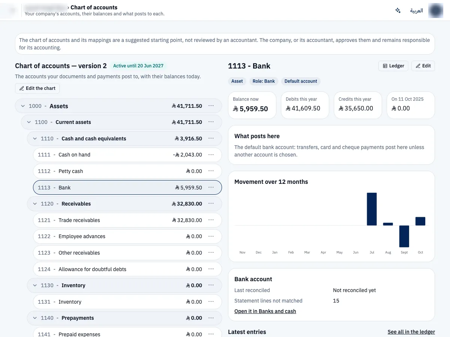Viewport: 450px width, 337px height.
Task: Select the 1131 Inventory account
Action: (x=127, y=302)
